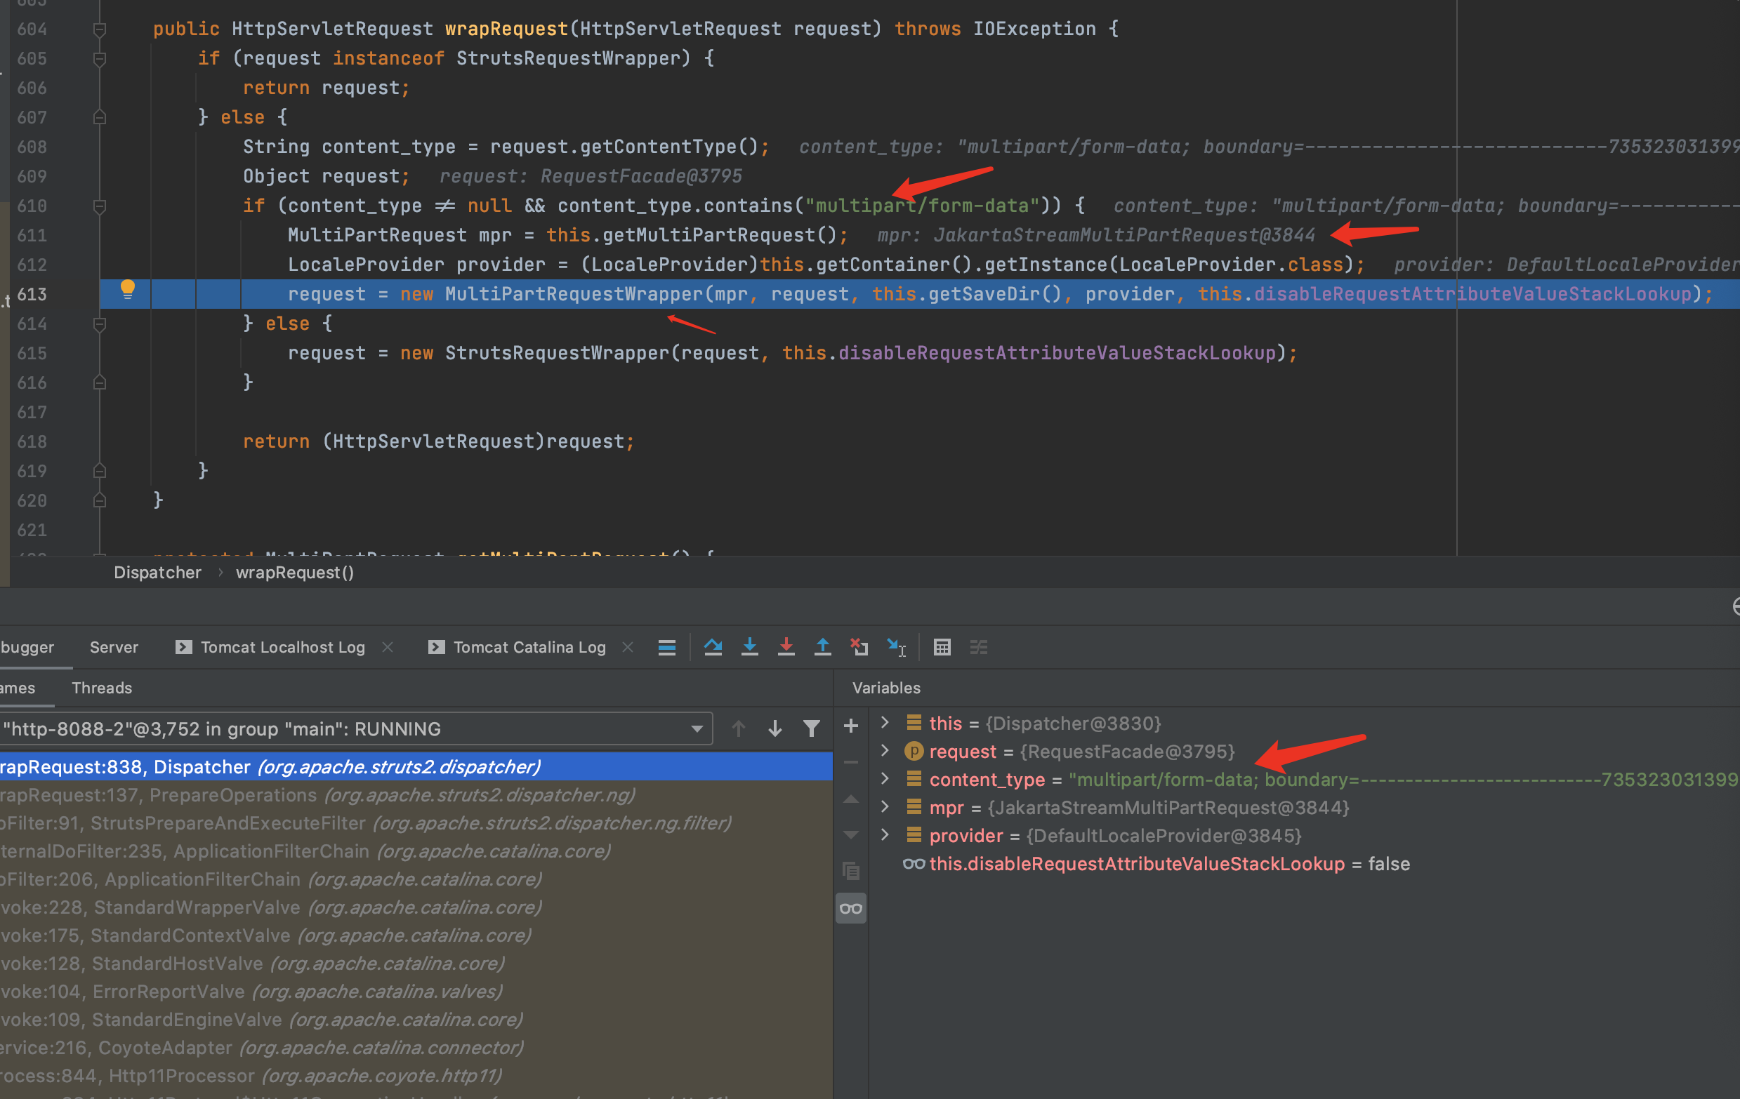Select the StandardContextValve invoke:175 frame
Viewport: 1740px width, 1099px height.
(416, 935)
